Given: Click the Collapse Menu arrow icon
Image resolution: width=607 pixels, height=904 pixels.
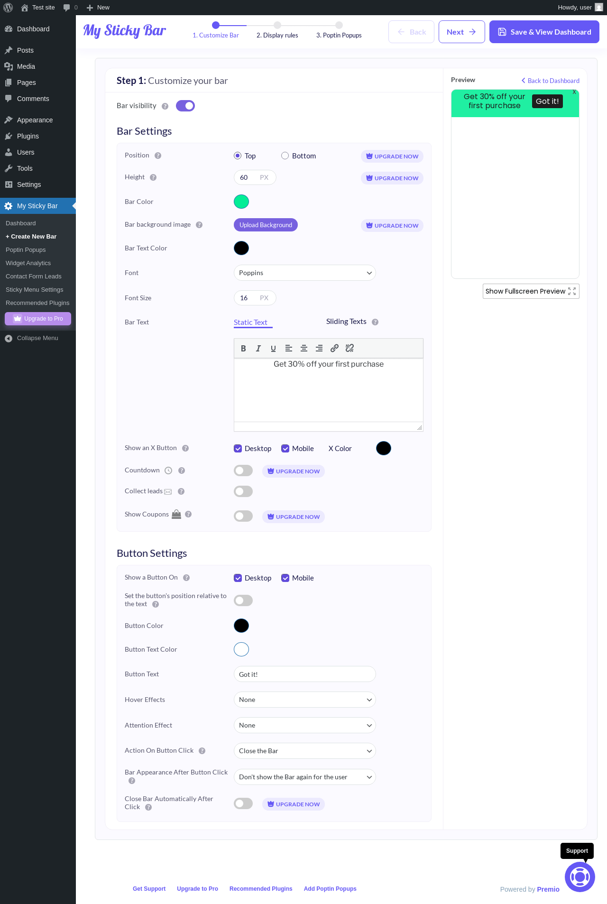Looking at the screenshot, I should [x=9, y=338].
